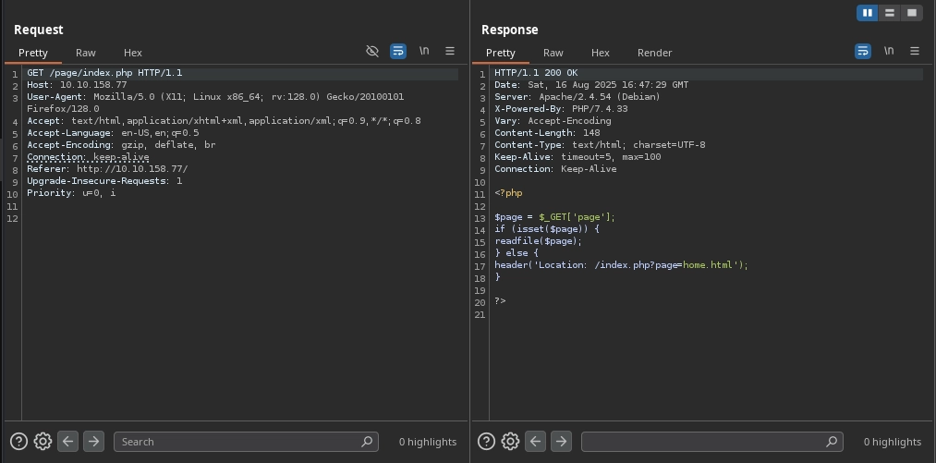The image size is (936, 463).
Task: Switch Response view to Raw tab
Action: click(x=553, y=53)
